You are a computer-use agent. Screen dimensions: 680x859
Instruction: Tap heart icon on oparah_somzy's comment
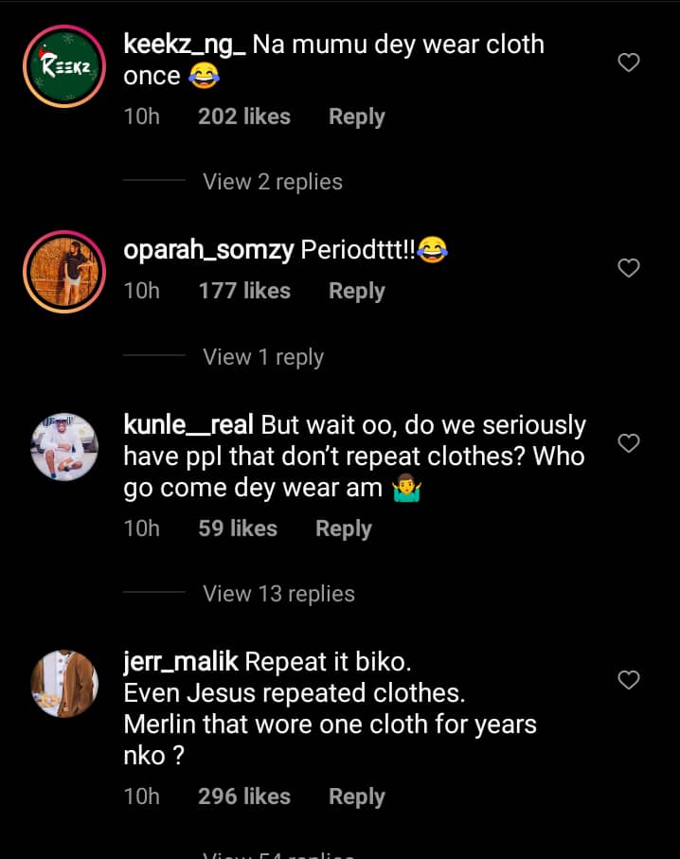pos(629,268)
